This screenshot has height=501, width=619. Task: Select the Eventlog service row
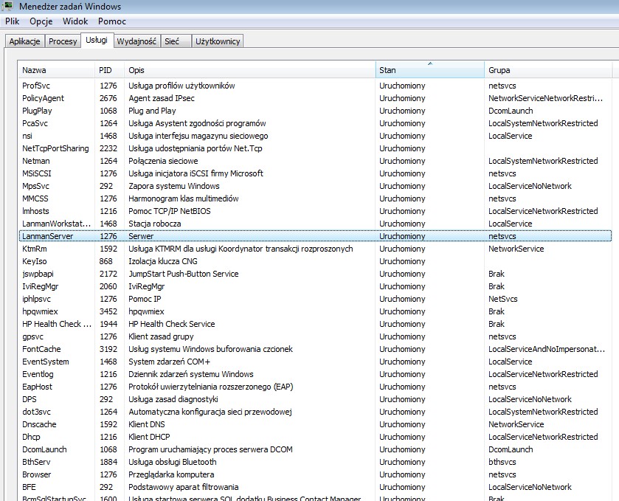315,374
